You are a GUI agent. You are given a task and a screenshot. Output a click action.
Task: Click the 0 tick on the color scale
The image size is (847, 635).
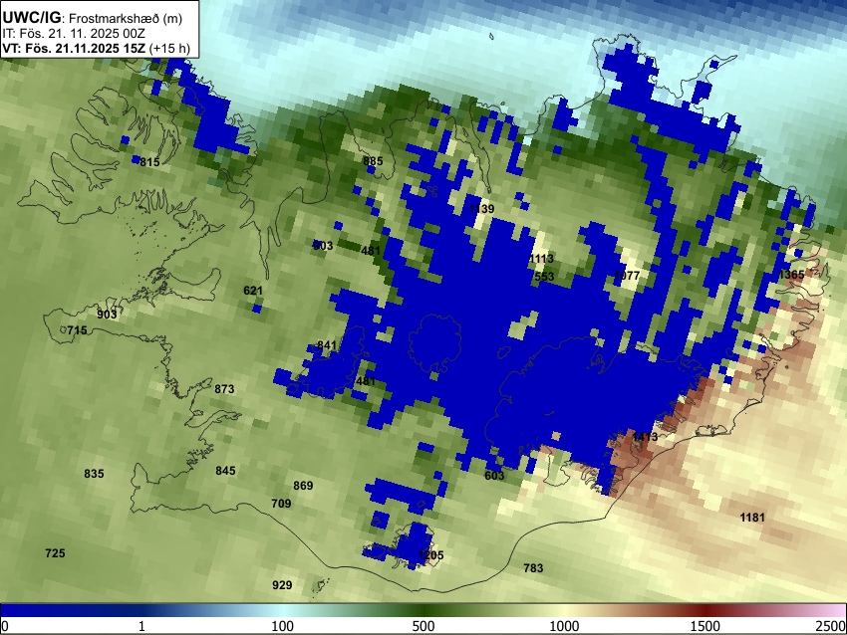[x=5, y=626]
